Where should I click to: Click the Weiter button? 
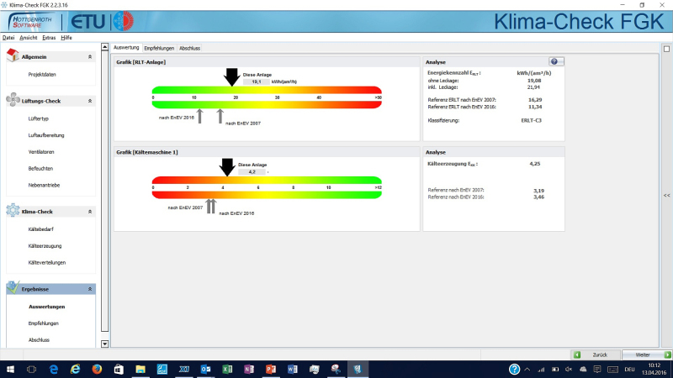click(647, 354)
